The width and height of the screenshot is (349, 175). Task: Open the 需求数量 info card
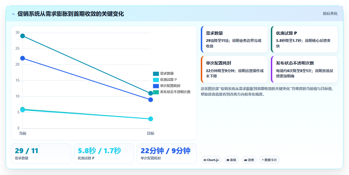point(234,39)
